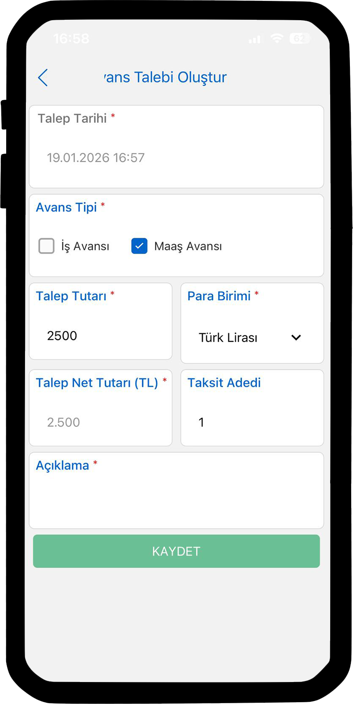Tap the back arrow icon
Viewport: 353px width, 704px height.
click(43, 78)
